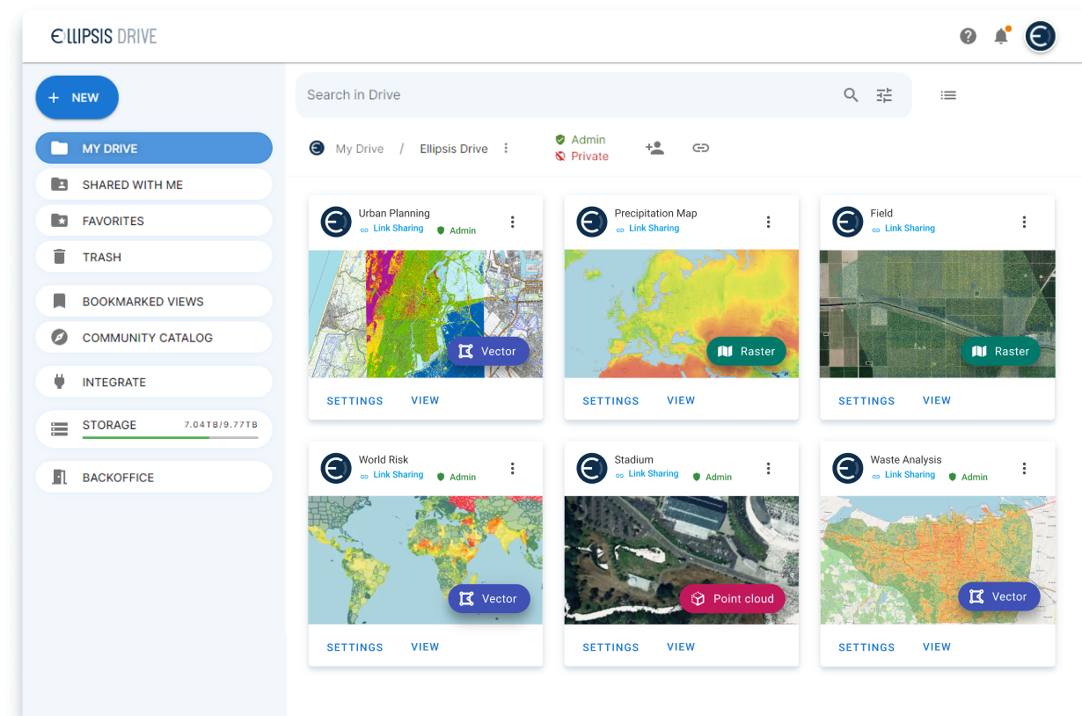This screenshot has height=716, width=1082.
Task: Open the help question mark icon
Action: click(x=968, y=36)
